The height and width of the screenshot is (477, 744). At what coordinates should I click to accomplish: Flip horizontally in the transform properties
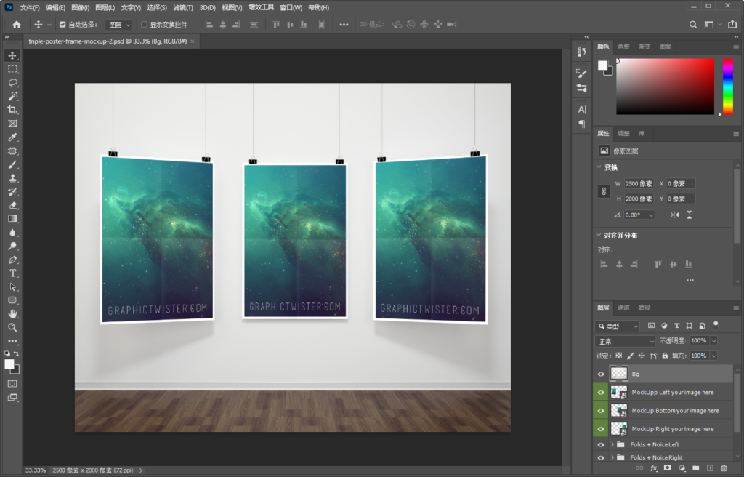point(674,215)
